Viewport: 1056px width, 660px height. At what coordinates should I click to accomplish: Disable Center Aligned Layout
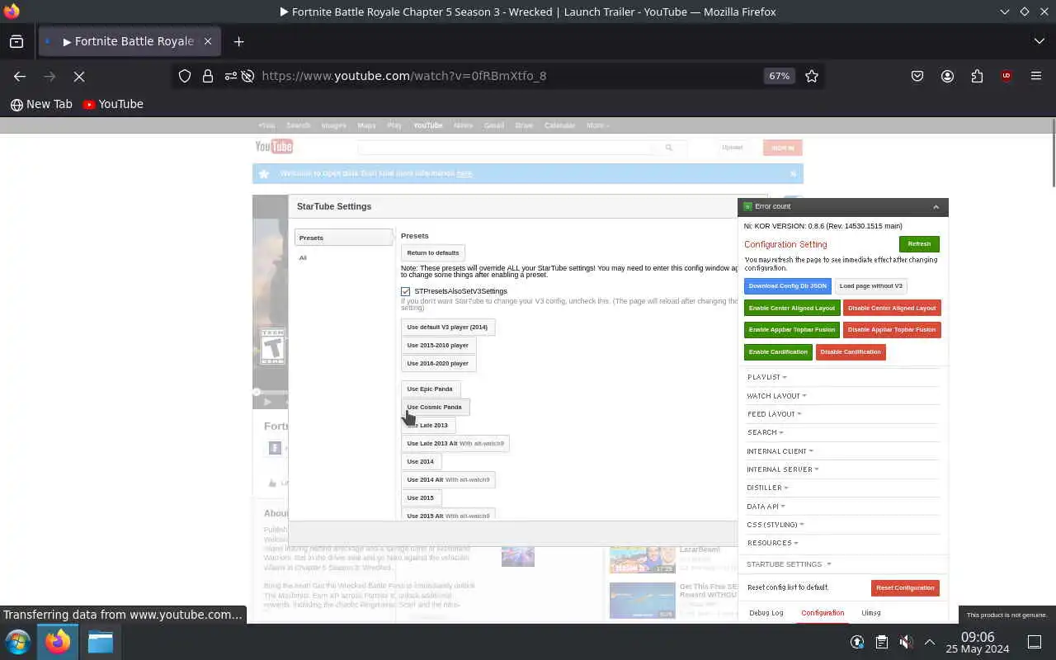coord(892,308)
